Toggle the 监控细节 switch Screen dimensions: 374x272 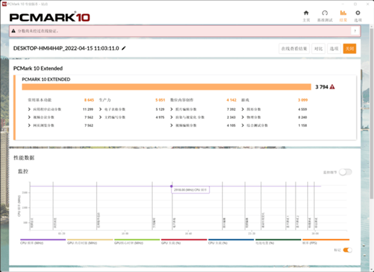pos(345,171)
